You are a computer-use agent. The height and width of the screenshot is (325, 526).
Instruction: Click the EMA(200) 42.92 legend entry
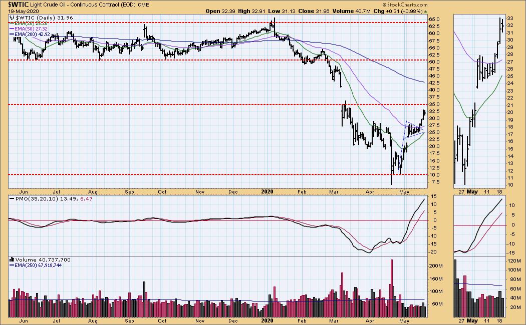(x=32, y=34)
